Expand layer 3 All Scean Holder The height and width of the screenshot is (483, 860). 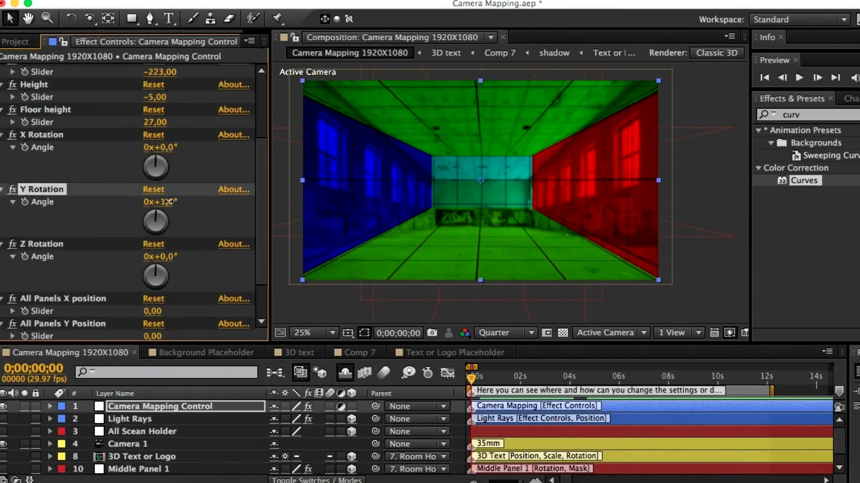click(50, 431)
